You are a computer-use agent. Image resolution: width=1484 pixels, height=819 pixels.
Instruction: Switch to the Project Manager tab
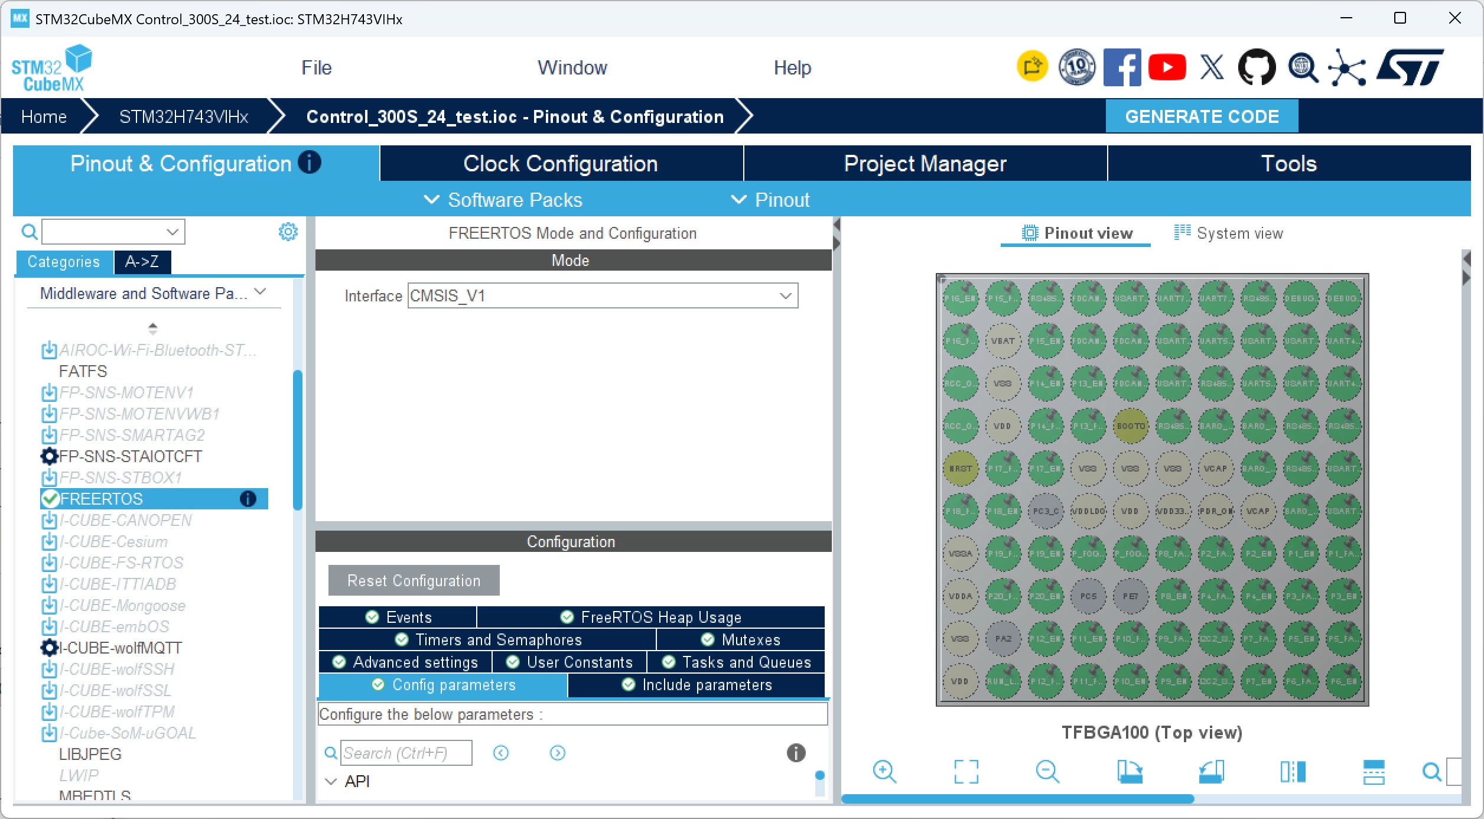925,163
